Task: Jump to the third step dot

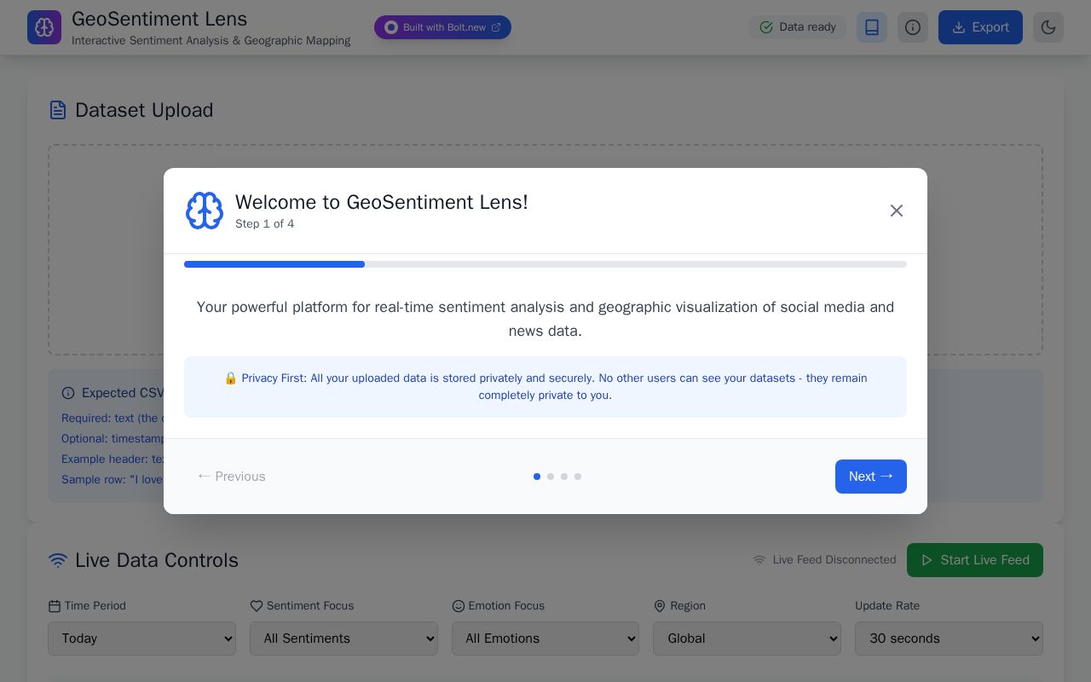Action: pos(564,477)
